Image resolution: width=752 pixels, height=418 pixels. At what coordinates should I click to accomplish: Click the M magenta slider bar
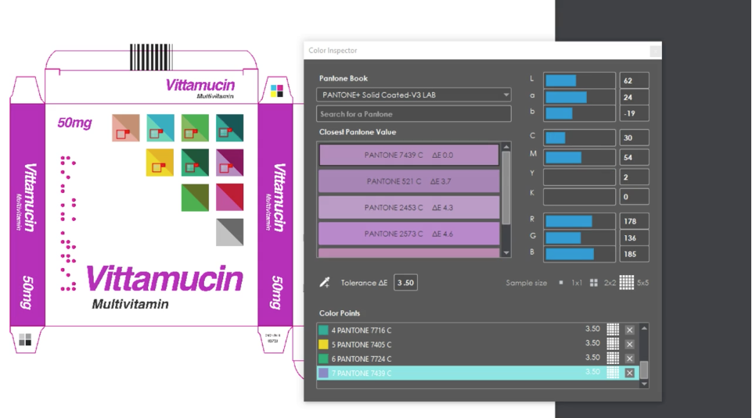click(579, 158)
